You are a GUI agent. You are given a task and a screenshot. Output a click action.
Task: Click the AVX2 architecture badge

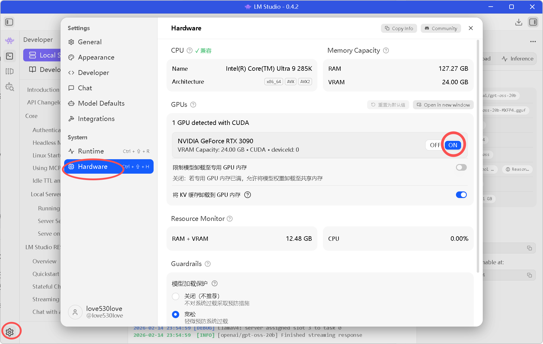[305, 82]
